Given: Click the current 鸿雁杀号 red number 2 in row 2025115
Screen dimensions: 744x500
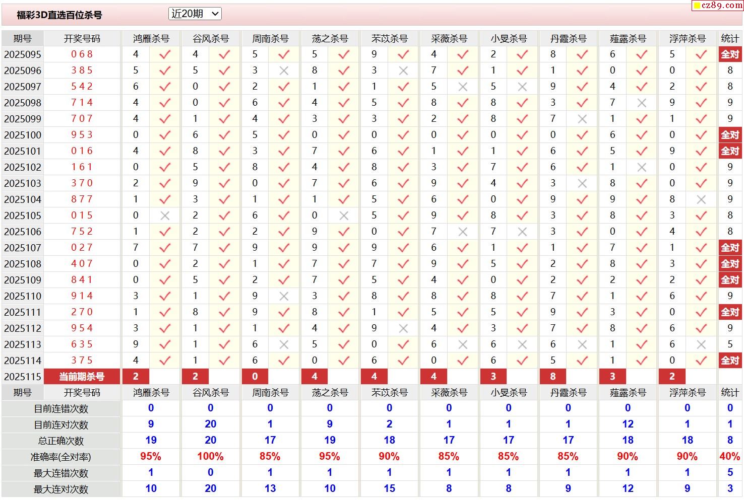Looking at the screenshot, I should [136, 377].
